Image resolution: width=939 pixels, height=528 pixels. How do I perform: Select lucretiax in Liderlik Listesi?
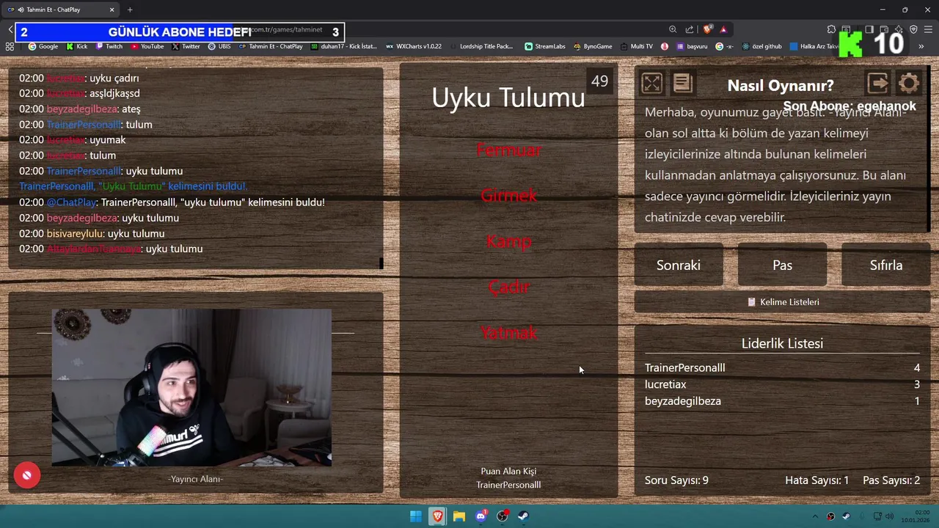782,384
